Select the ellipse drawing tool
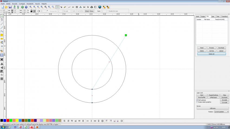This screenshot has width=230, height=129. [x=2, y=39]
